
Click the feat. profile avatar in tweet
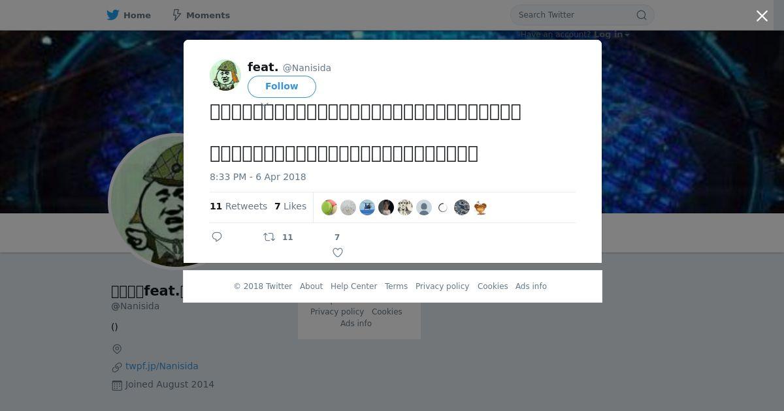click(x=225, y=75)
